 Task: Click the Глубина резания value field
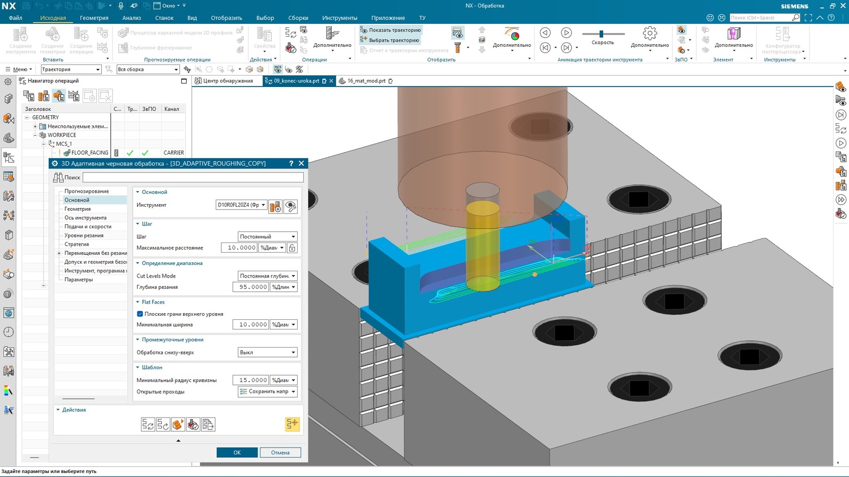250,287
